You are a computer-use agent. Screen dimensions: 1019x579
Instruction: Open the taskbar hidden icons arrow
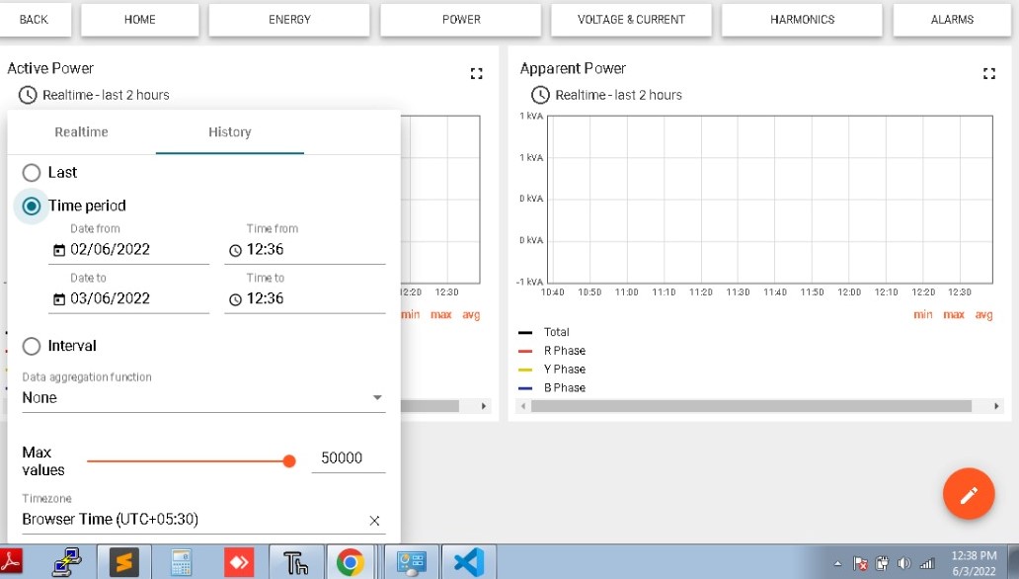(837, 561)
